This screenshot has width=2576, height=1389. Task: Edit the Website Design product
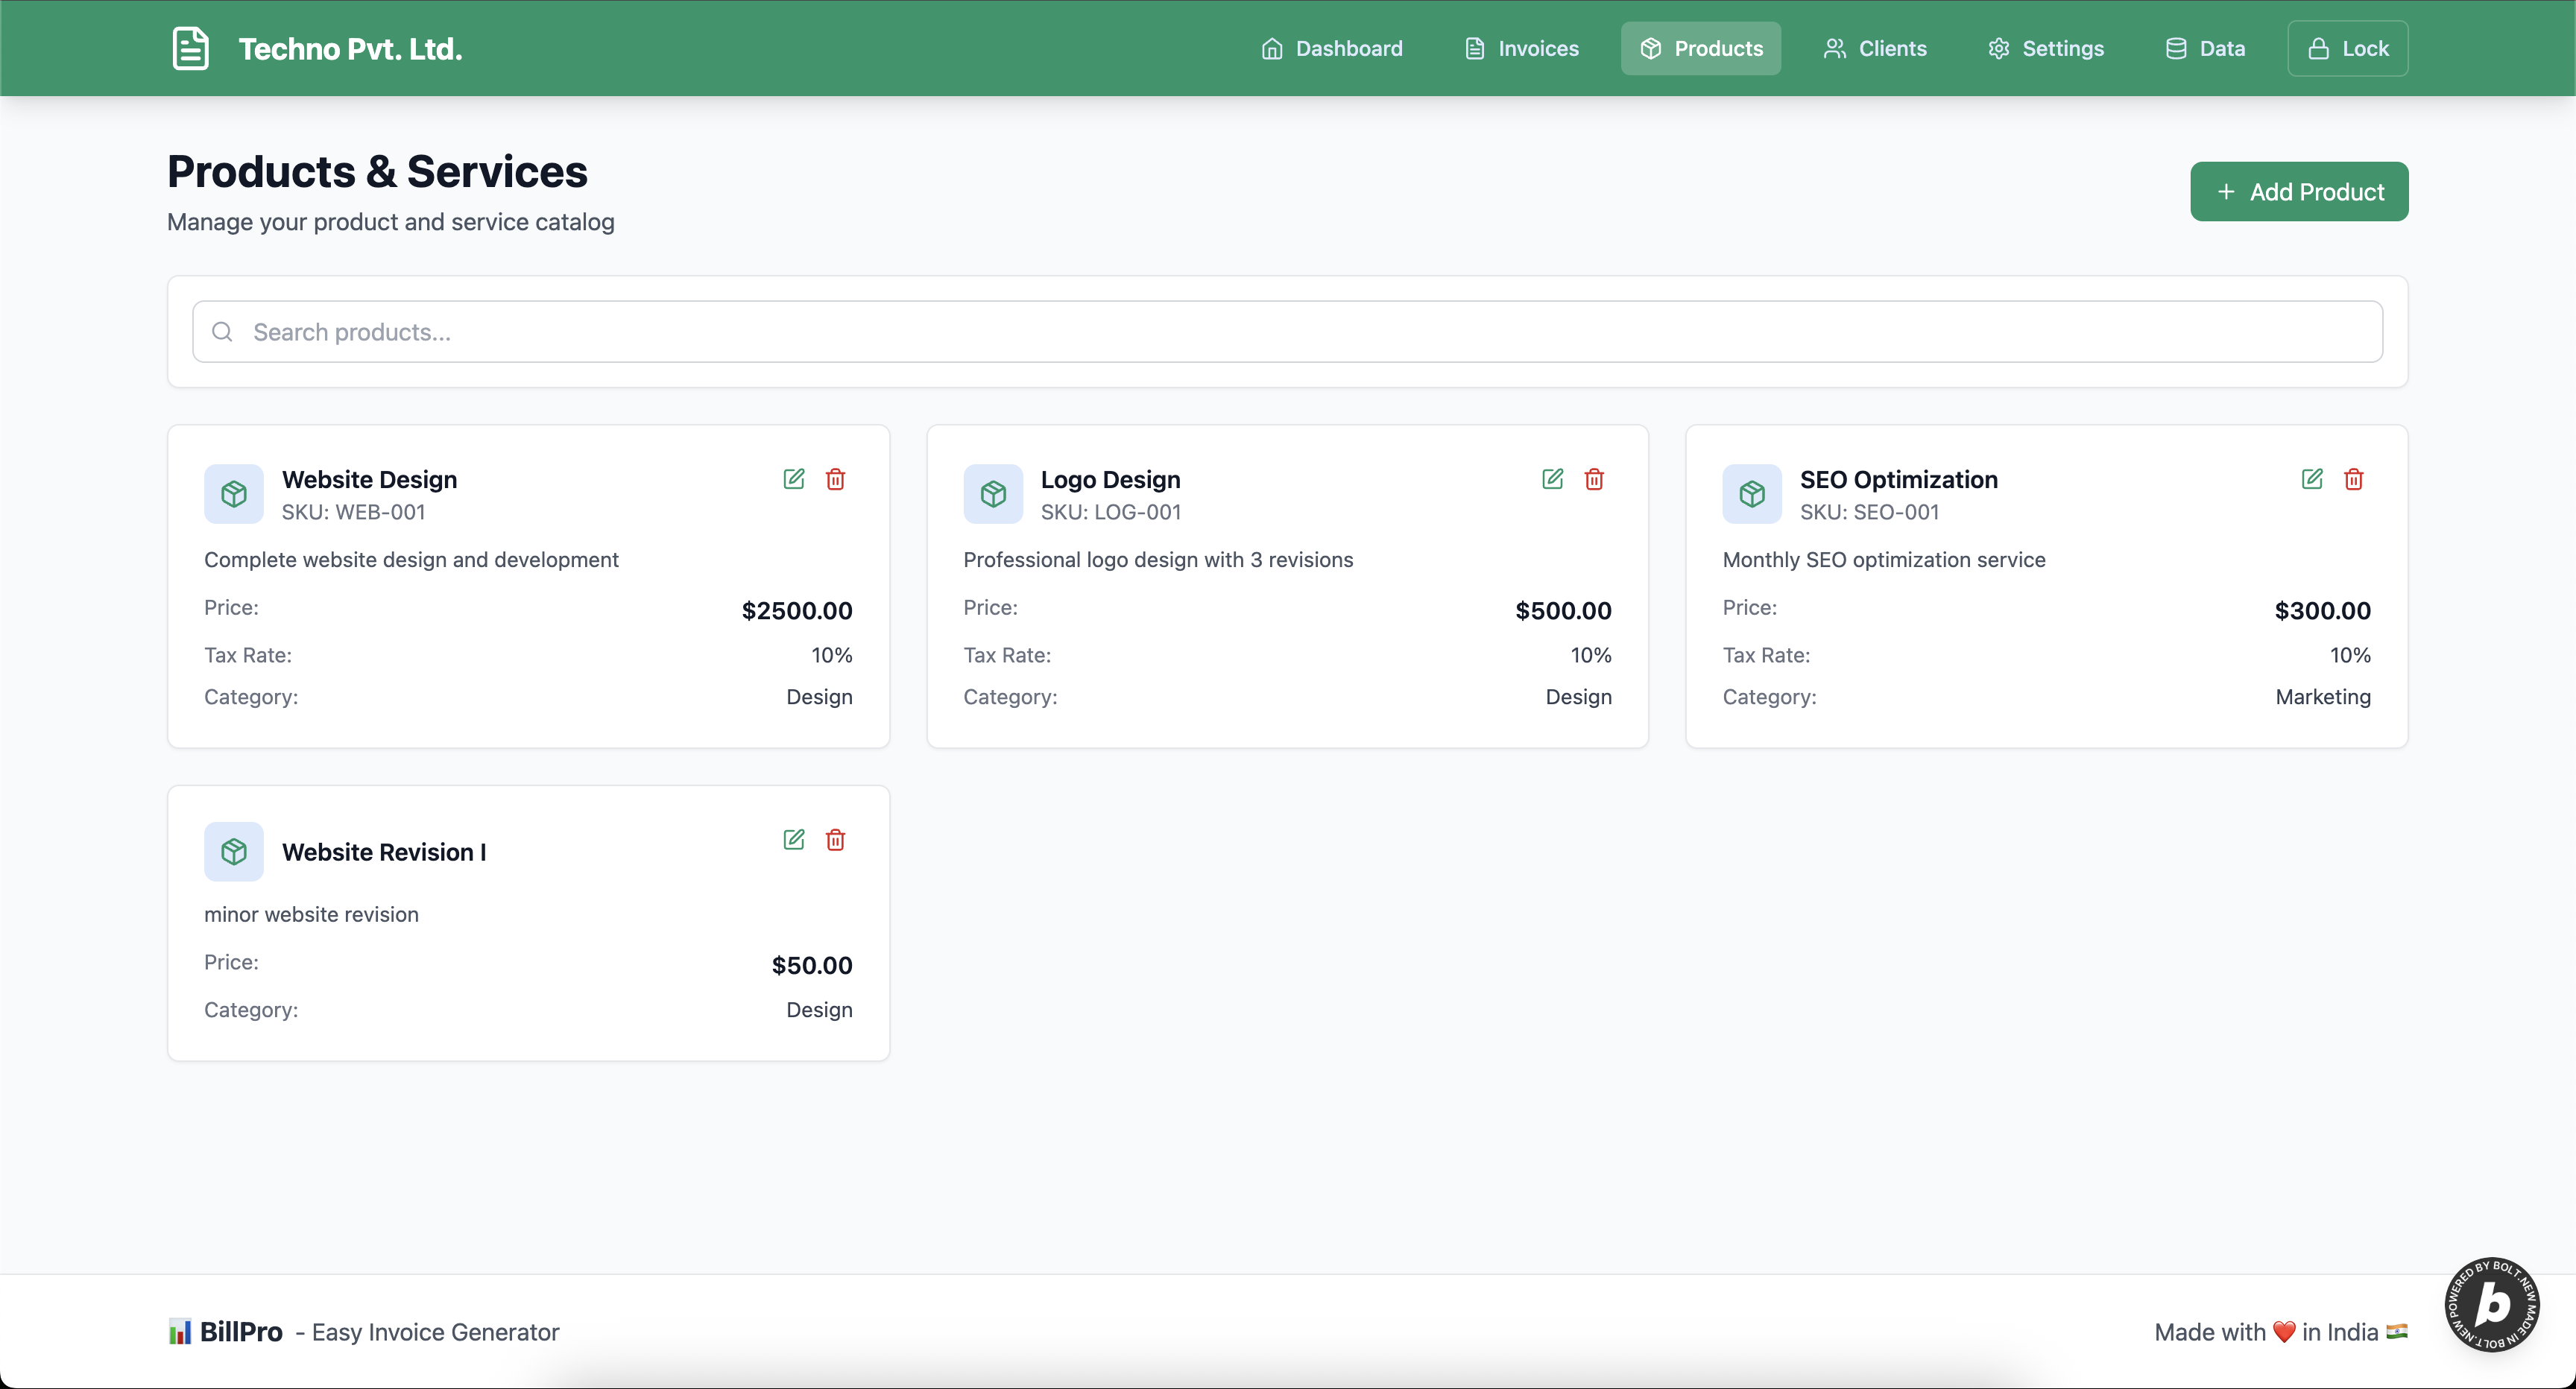pyautogui.click(x=793, y=479)
